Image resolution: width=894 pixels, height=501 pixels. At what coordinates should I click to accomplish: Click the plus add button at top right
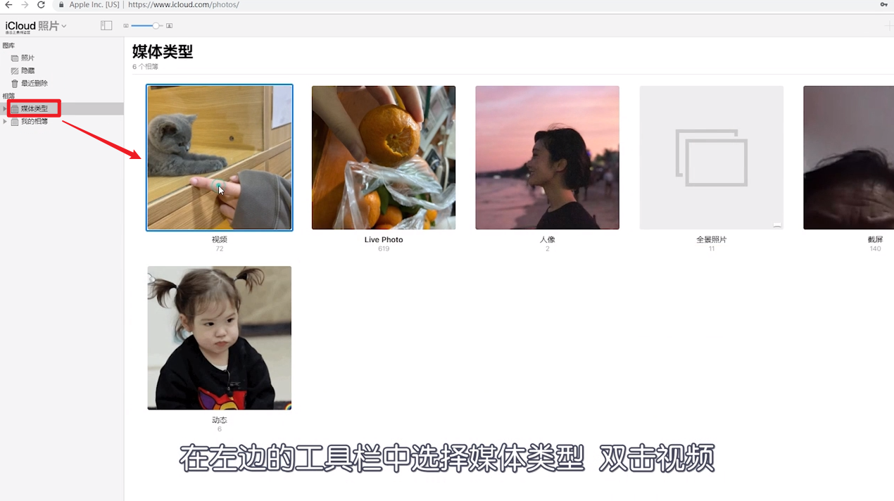(889, 26)
